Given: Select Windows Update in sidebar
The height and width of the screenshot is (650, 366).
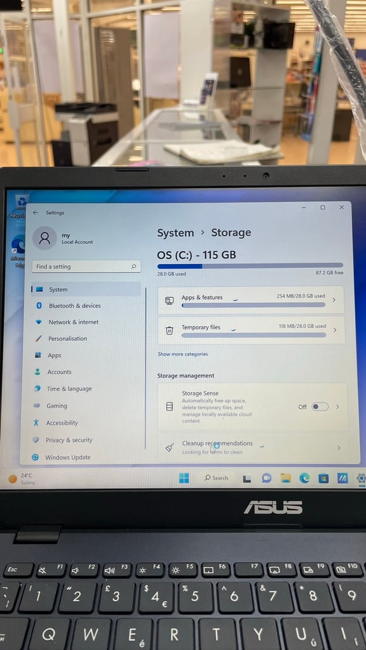Looking at the screenshot, I should click(67, 457).
